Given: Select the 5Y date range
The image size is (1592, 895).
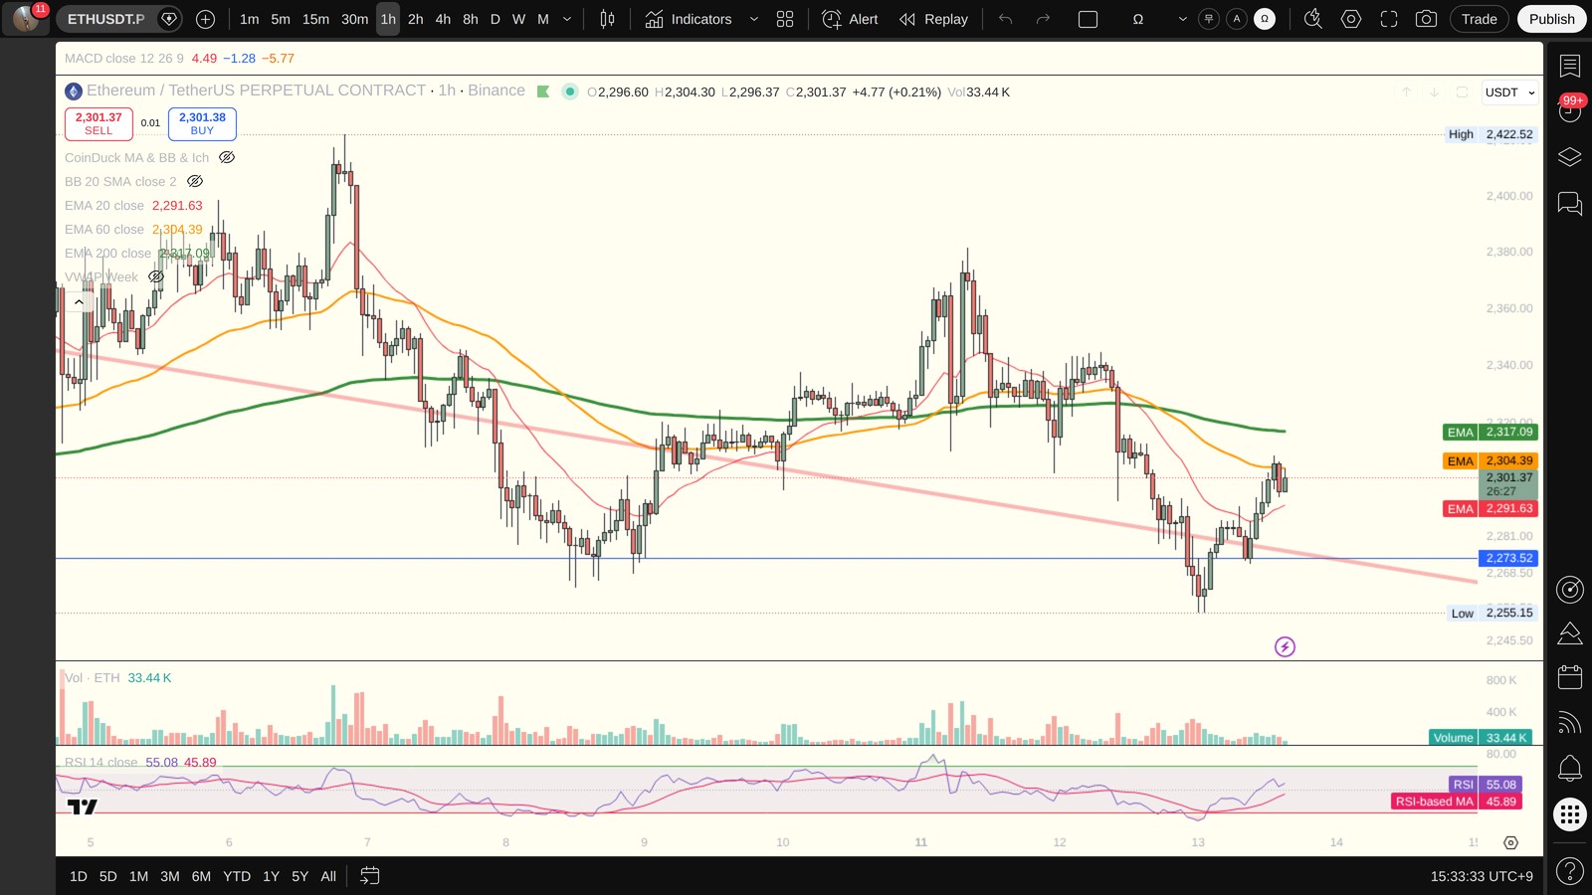Looking at the screenshot, I should click(x=299, y=876).
